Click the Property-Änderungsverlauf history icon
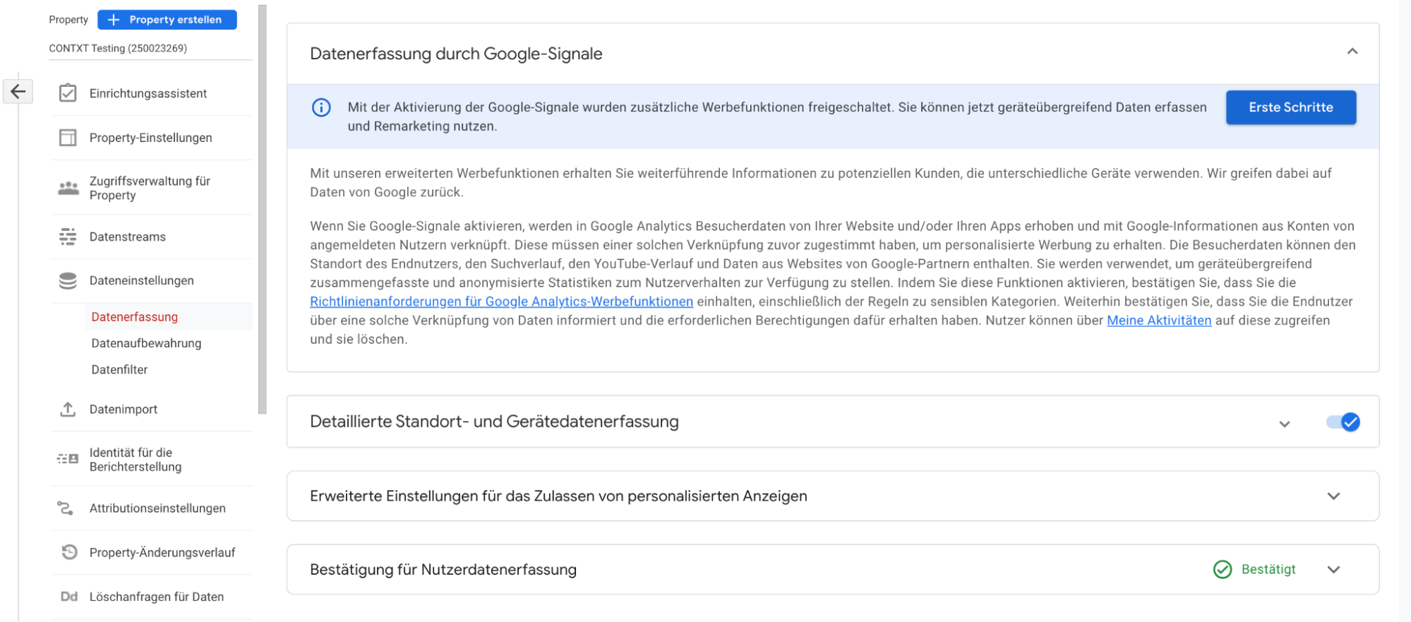 (x=68, y=552)
